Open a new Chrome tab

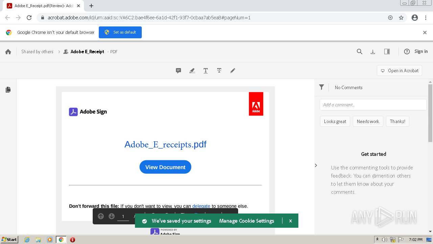[91, 6]
